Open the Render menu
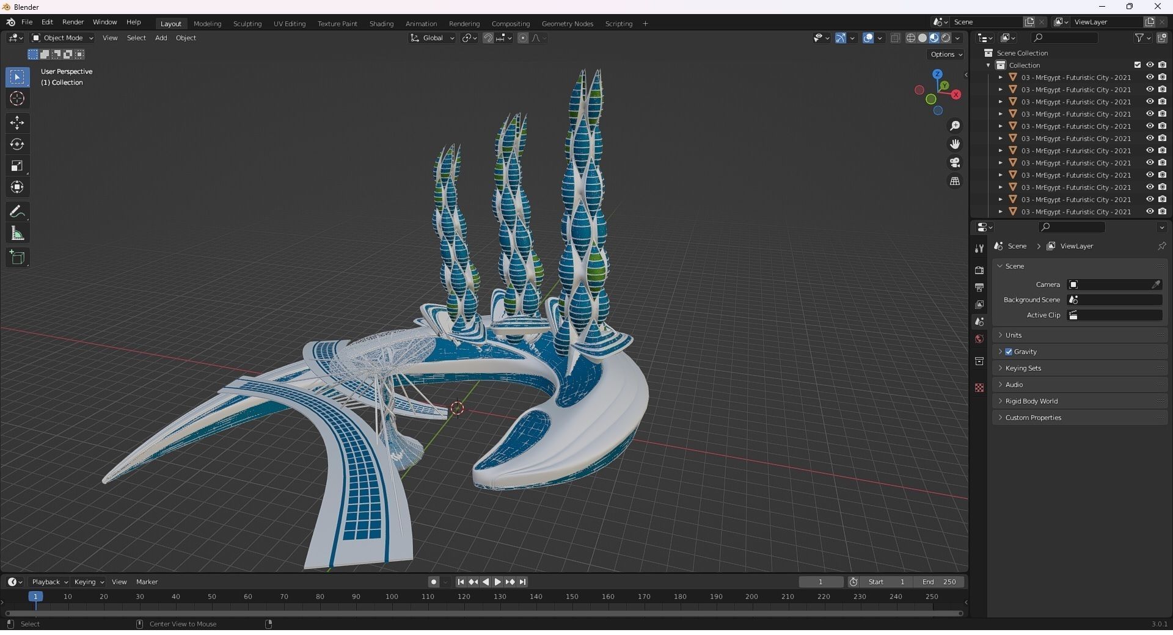This screenshot has width=1173, height=635. point(73,22)
